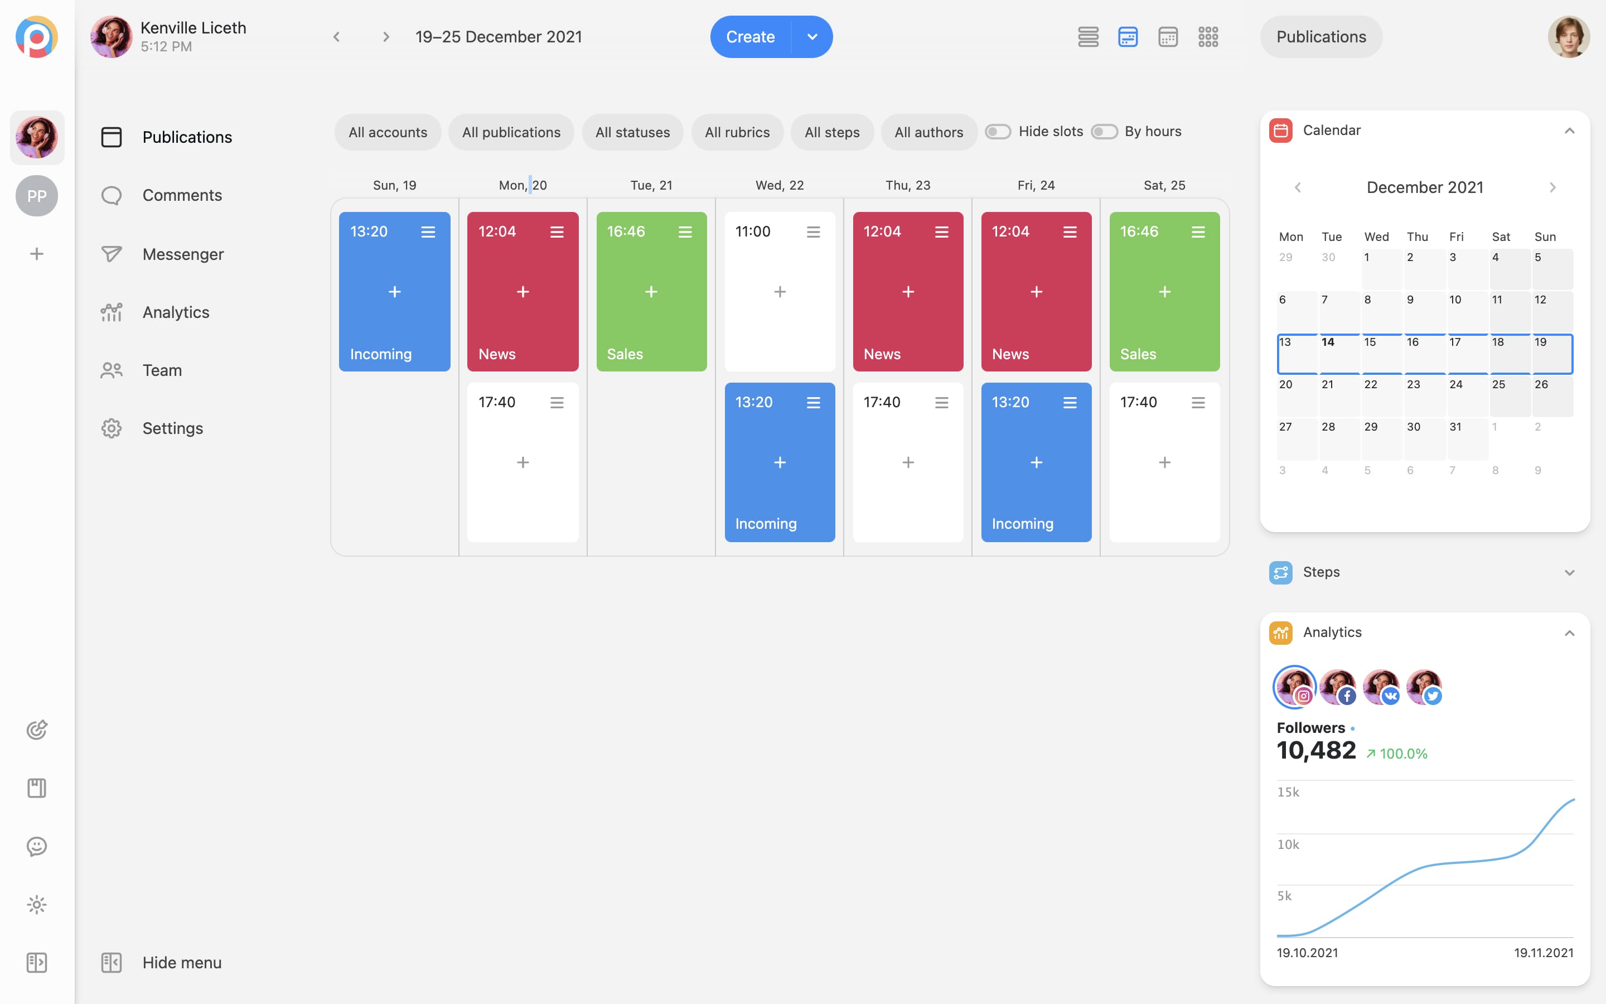The height and width of the screenshot is (1004, 1606).
Task: Go to previous month in mini calendar
Action: click(1298, 187)
